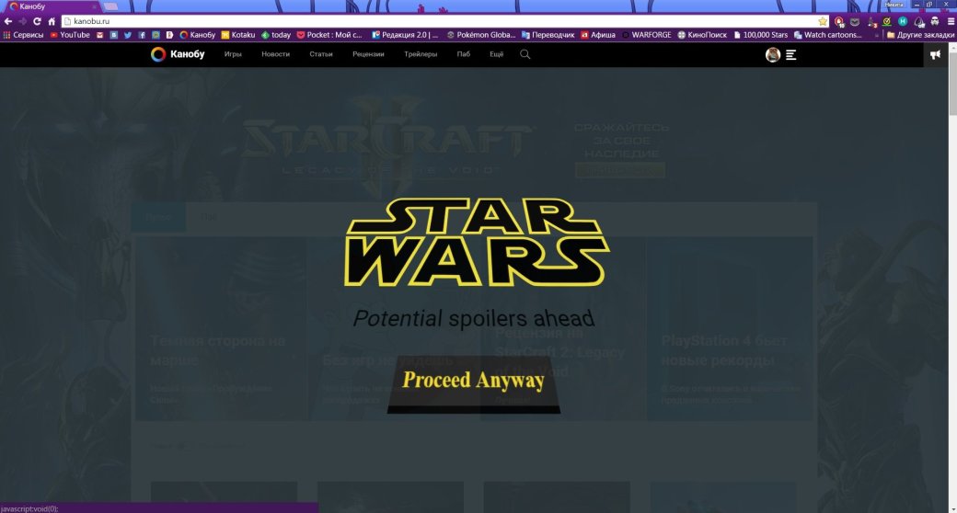957x513 pixels.
Task: Open the user avatar profile on Kanobu
Action: [773, 55]
